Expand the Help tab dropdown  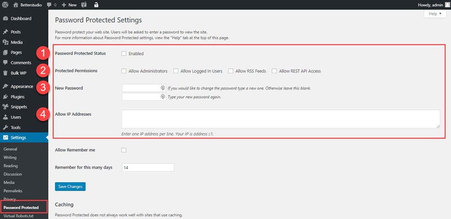(x=434, y=14)
